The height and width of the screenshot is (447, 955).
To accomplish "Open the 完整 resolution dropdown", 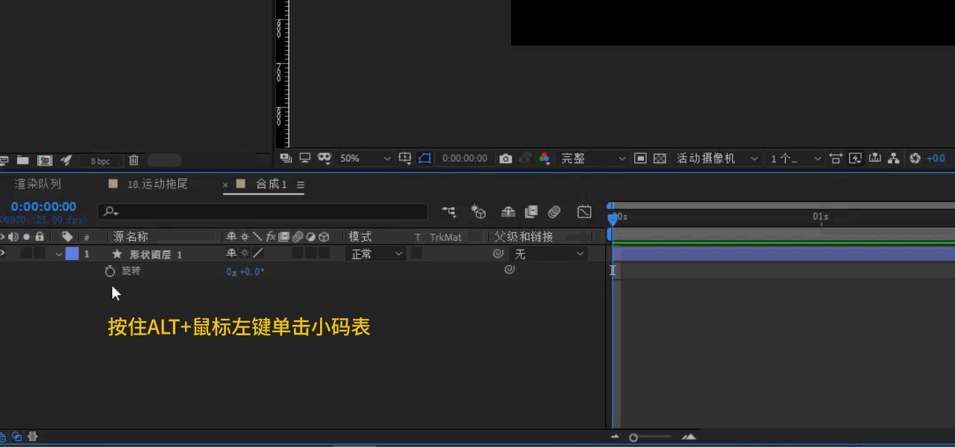I will [x=593, y=159].
